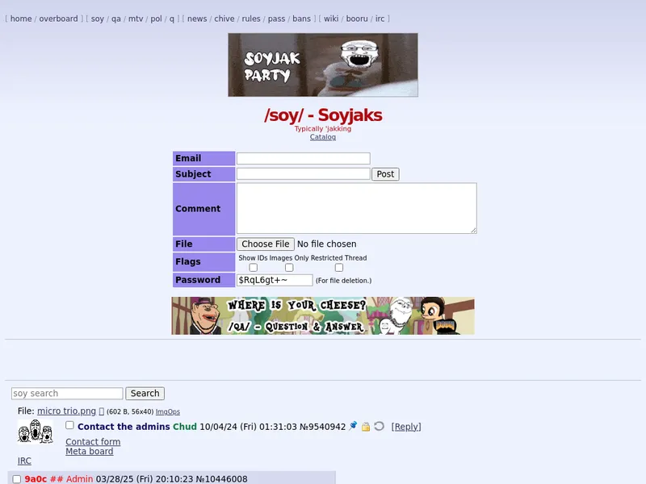Tick the Images Only checkbox
This screenshot has height=484, width=646.
[289, 268]
